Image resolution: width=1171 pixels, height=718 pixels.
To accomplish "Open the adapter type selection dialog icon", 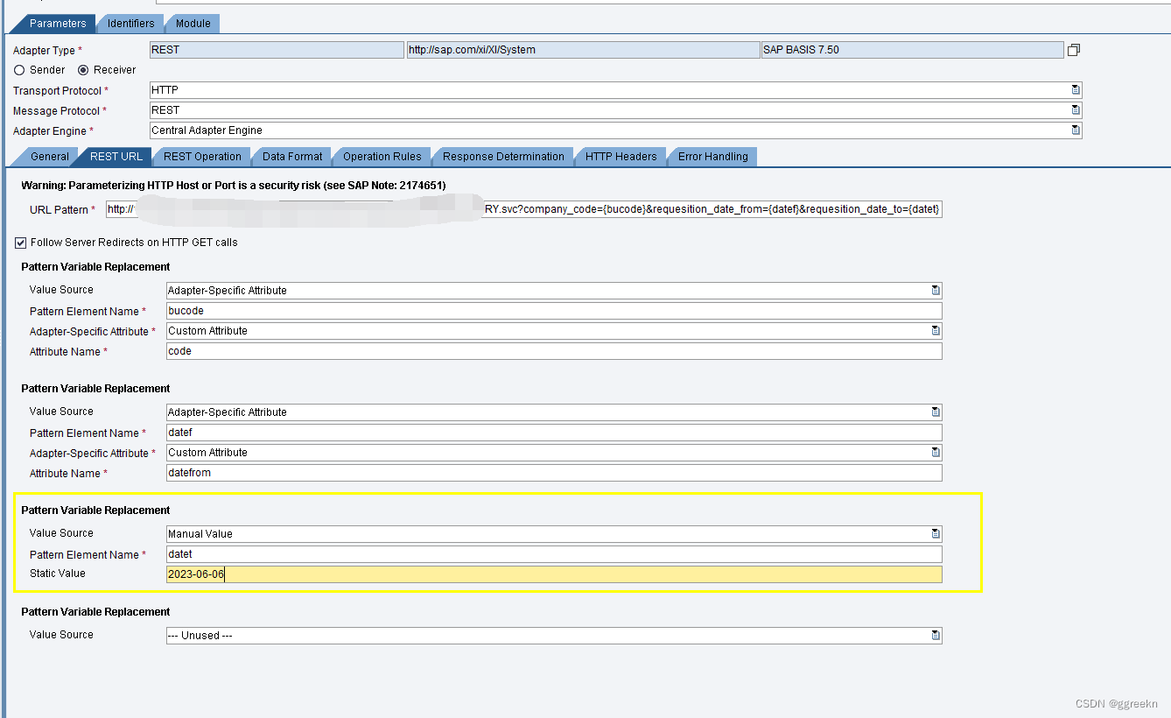I will [1074, 50].
